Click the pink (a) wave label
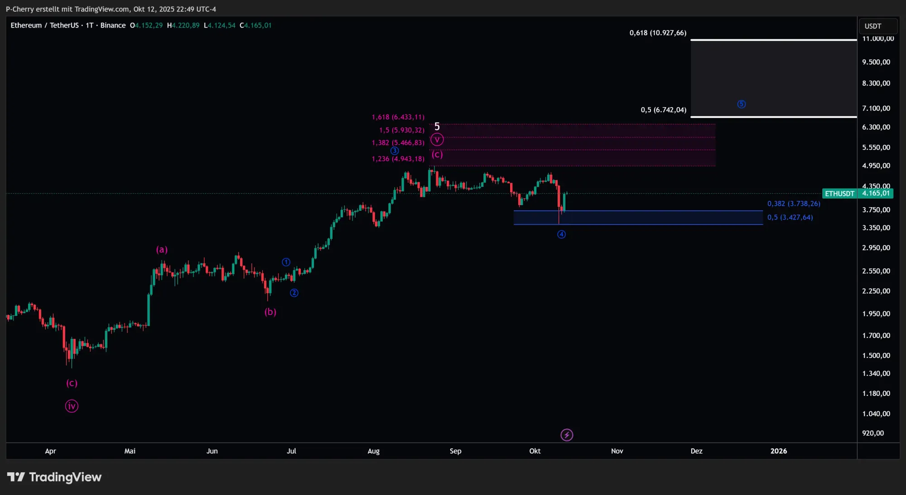 (162, 249)
